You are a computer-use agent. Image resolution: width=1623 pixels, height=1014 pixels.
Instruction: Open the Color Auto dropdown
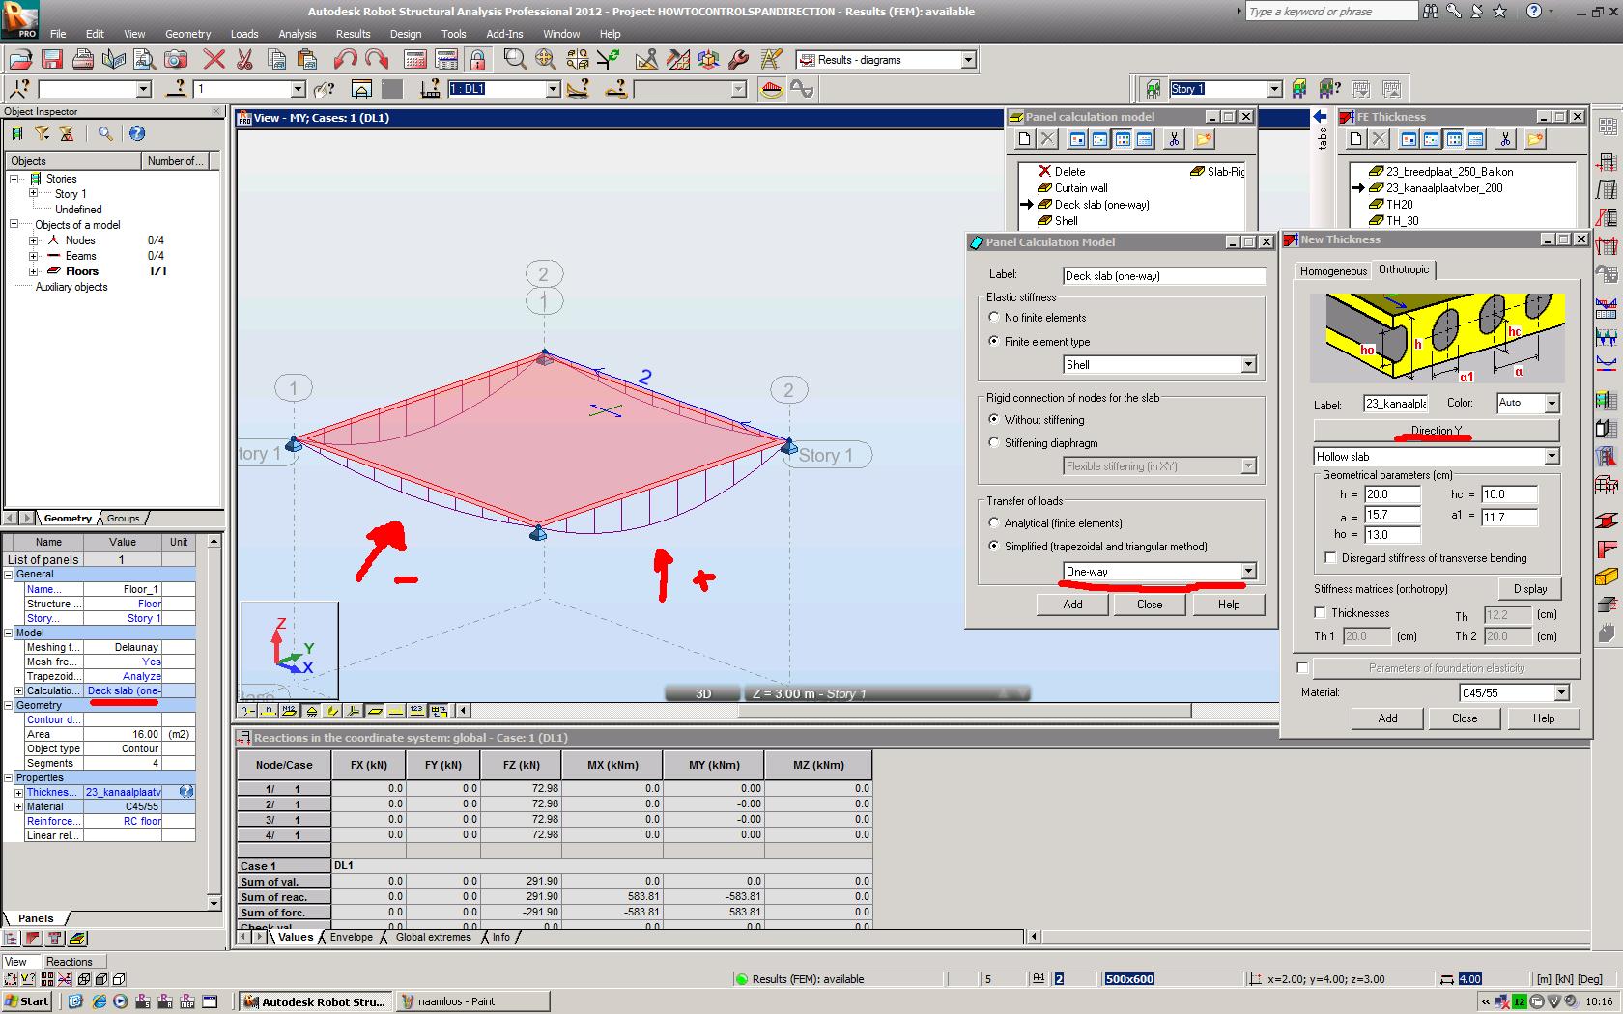coord(1552,403)
